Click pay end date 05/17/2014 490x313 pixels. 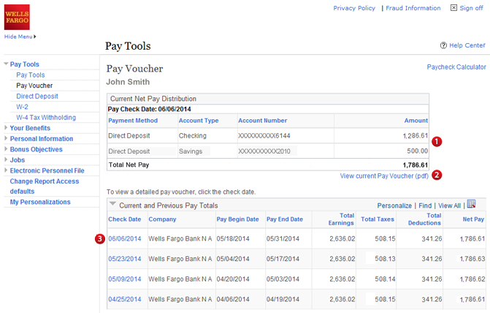(283, 259)
